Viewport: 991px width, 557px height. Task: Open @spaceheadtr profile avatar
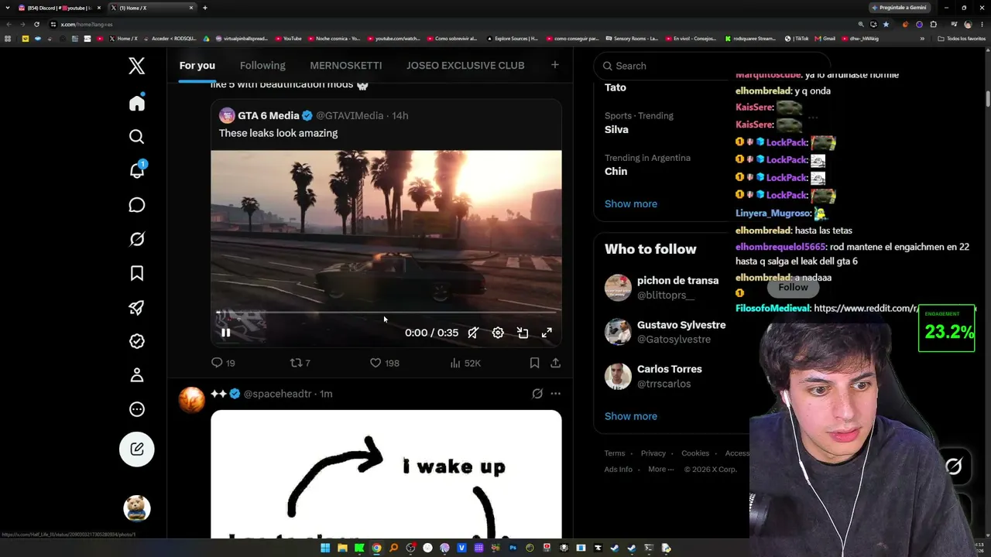pos(192,399)
